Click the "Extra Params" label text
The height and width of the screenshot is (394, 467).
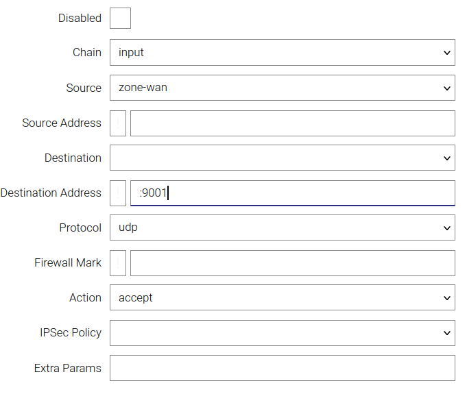[68, 368]
